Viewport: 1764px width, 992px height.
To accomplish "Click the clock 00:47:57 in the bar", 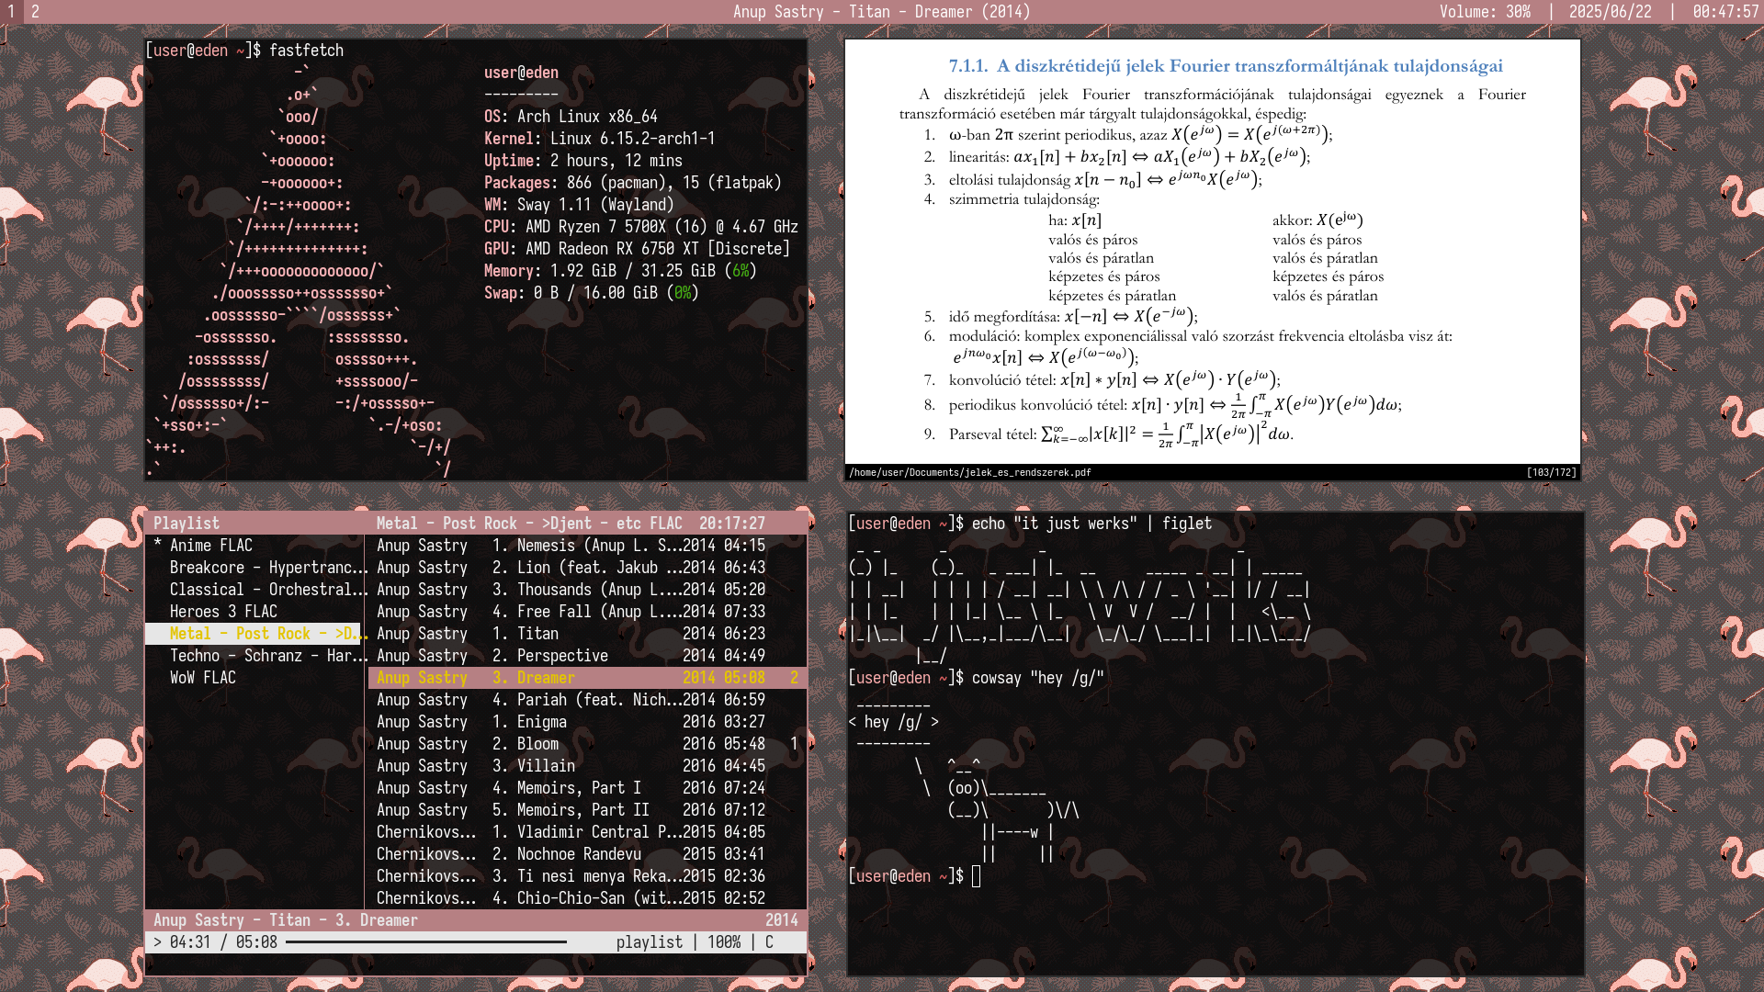I will (1725, 12).
